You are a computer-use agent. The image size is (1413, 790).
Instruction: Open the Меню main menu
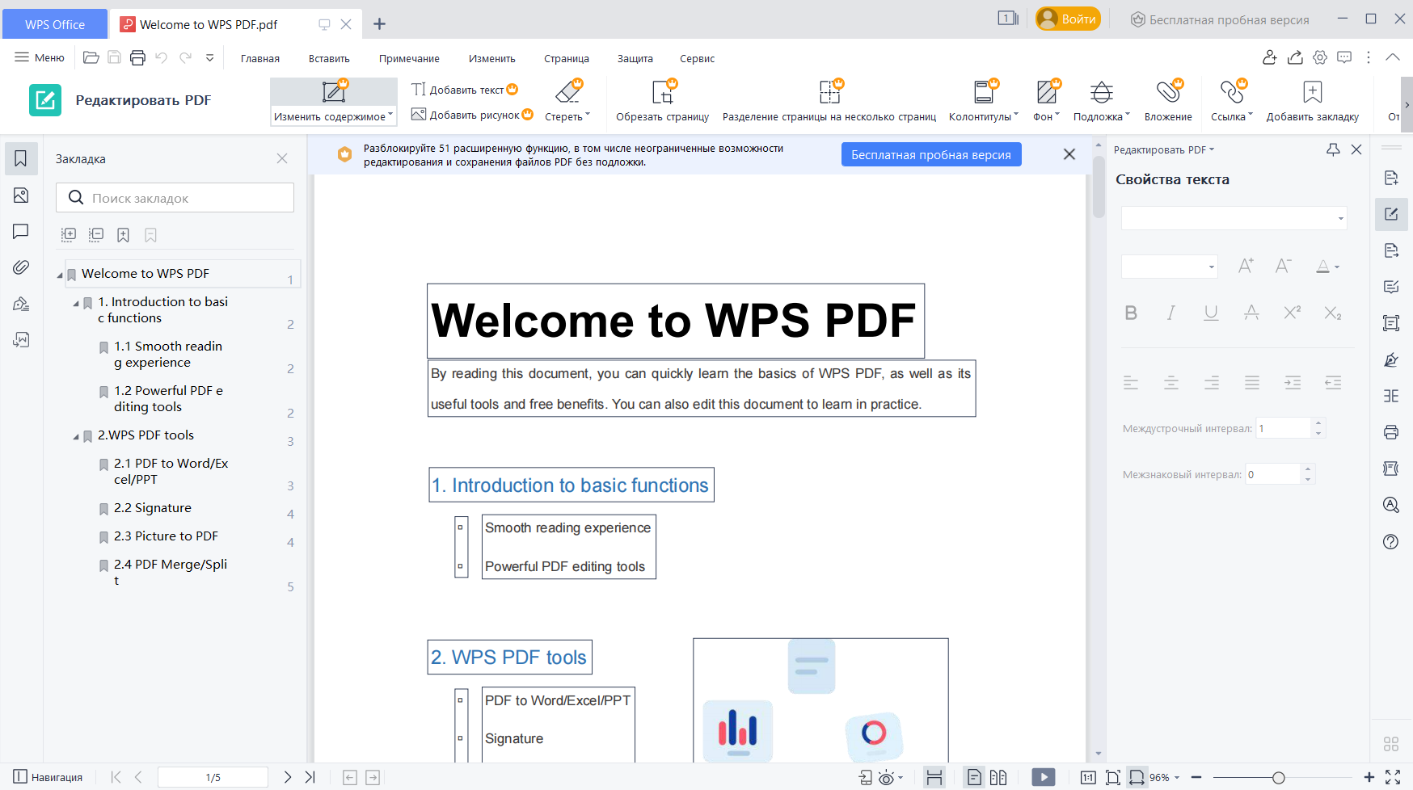pyautogui.click(x=40, y=57)
